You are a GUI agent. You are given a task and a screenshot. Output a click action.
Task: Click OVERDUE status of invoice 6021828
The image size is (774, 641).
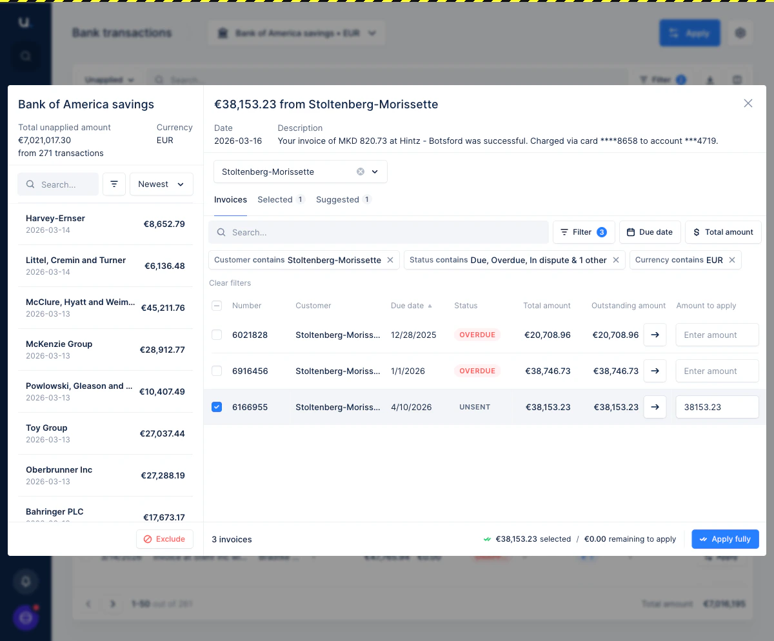(x=477, y=335)
